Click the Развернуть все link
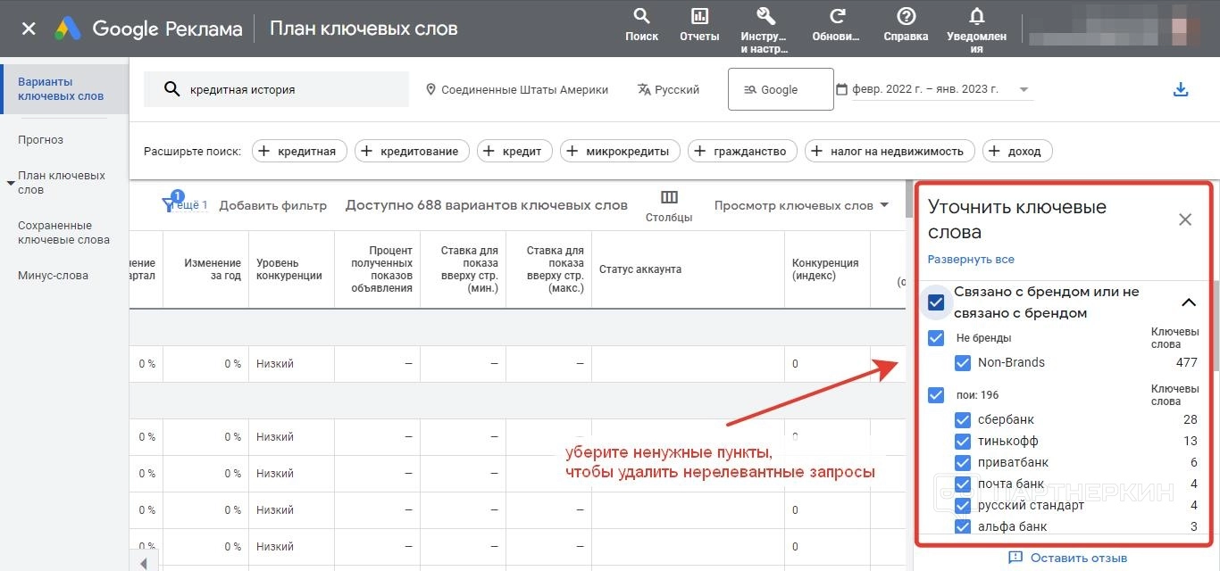1220x571 pixels. [971, 260]
